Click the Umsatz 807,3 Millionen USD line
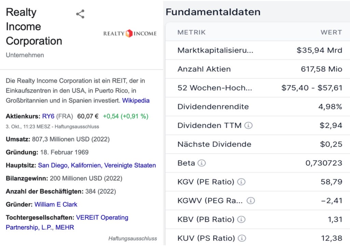The image size is (350, 246). pos(57,139)
